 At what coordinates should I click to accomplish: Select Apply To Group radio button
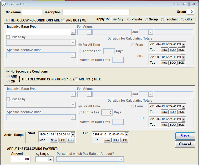click(x=146, y=19)
